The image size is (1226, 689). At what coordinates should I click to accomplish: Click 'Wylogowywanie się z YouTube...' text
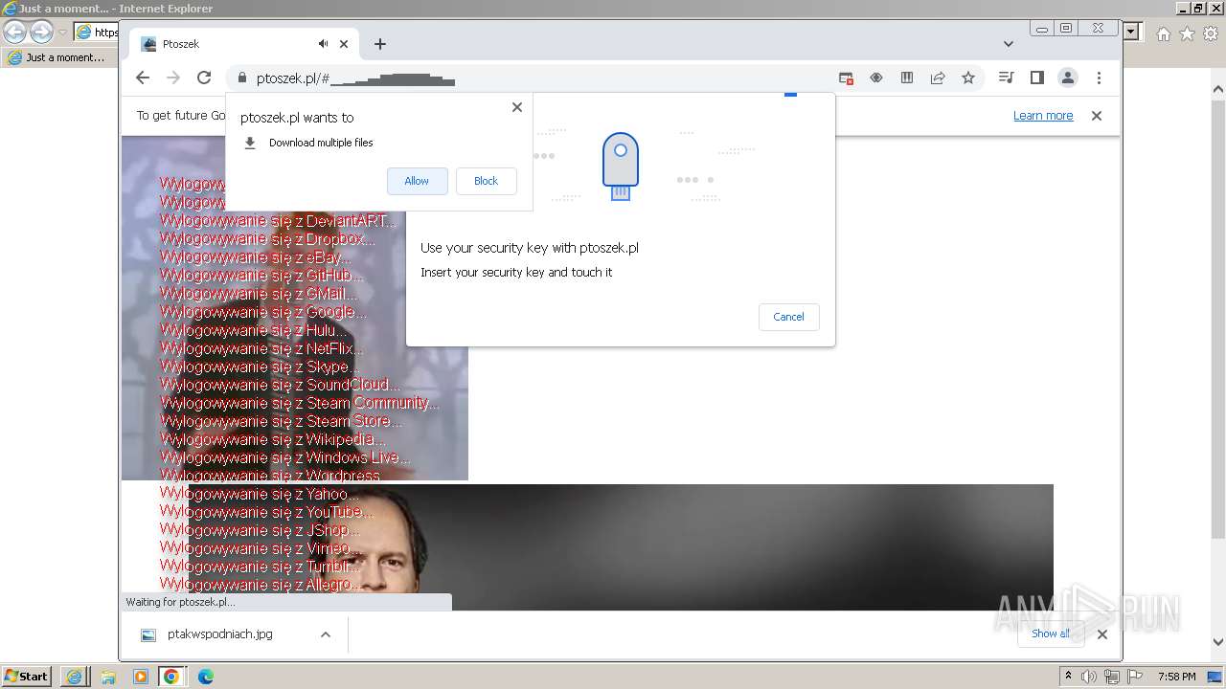tap(266, 512)
